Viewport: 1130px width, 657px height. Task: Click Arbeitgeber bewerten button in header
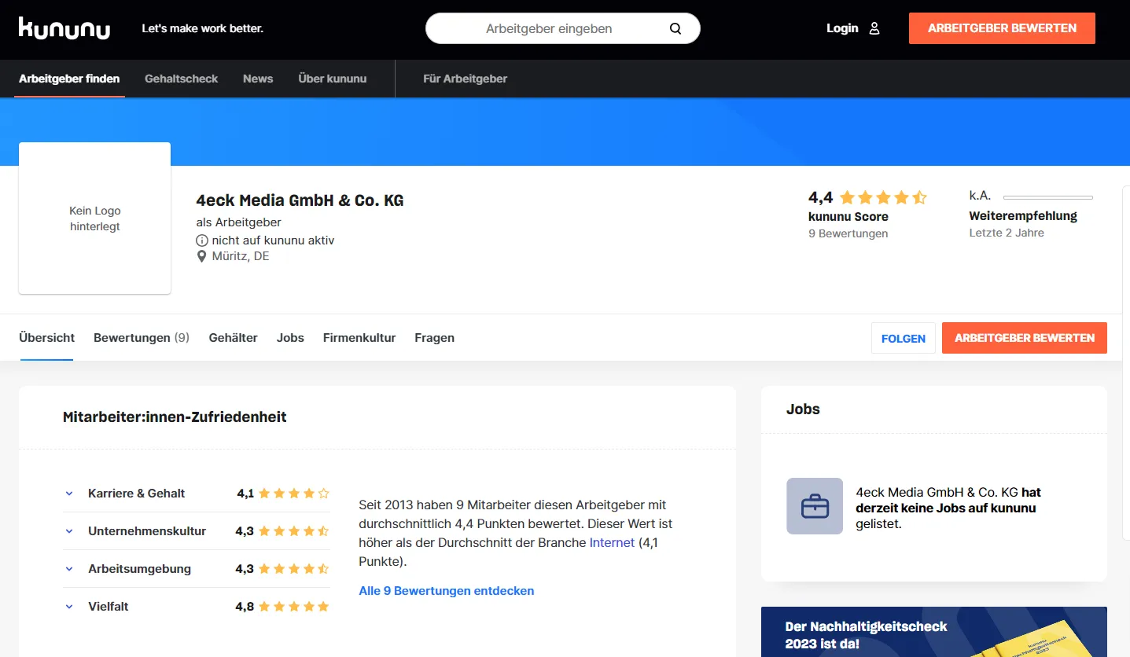point(1002,28)
